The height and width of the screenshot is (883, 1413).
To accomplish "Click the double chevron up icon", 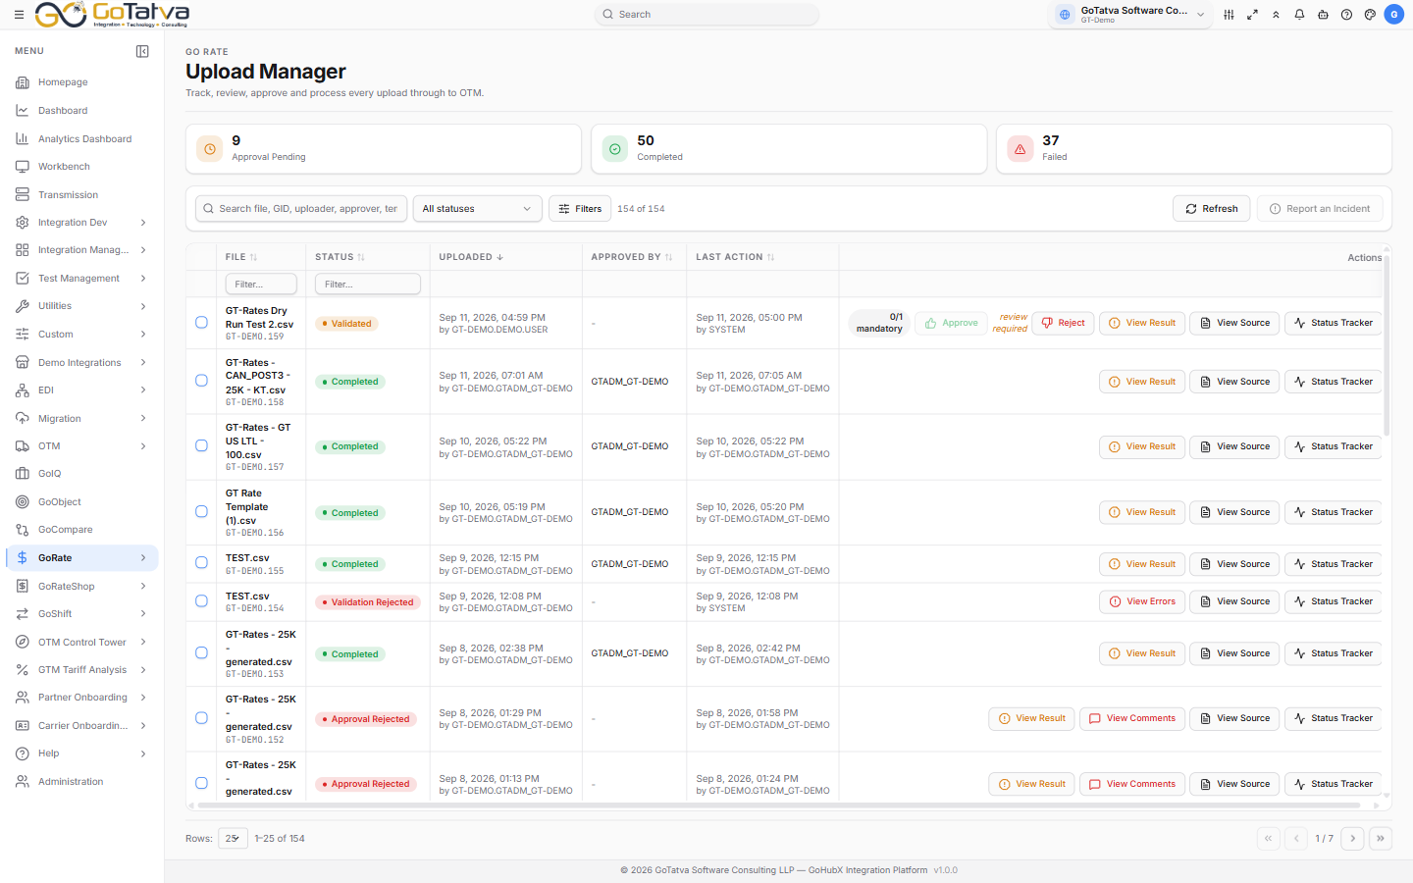I will click(1276, 15).
